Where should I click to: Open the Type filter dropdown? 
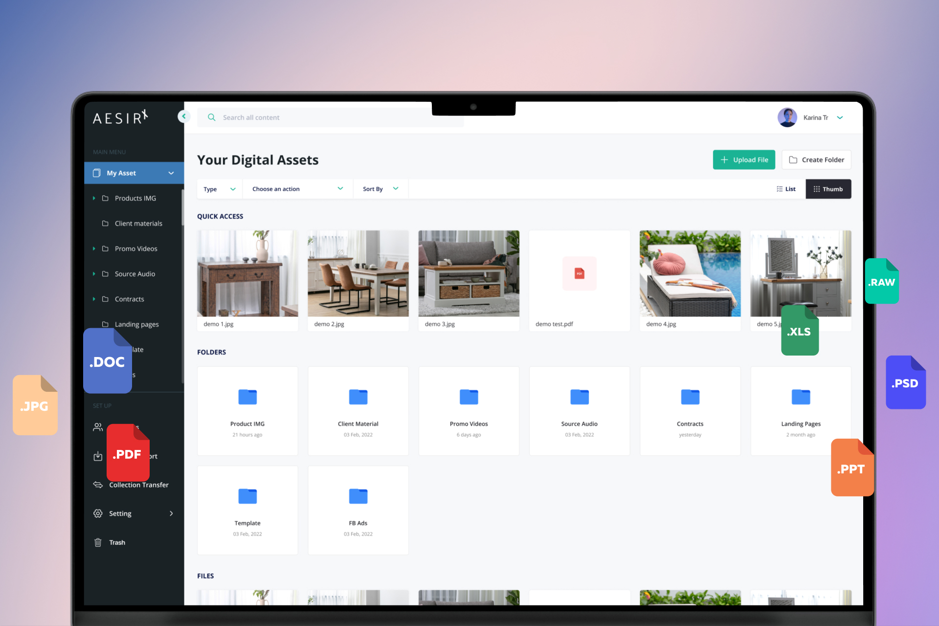pos(219,189)
